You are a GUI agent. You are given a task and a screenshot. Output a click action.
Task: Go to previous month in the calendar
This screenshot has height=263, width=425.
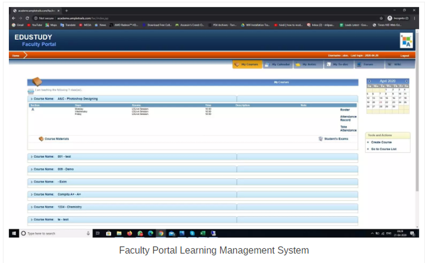tap(369, 81)
